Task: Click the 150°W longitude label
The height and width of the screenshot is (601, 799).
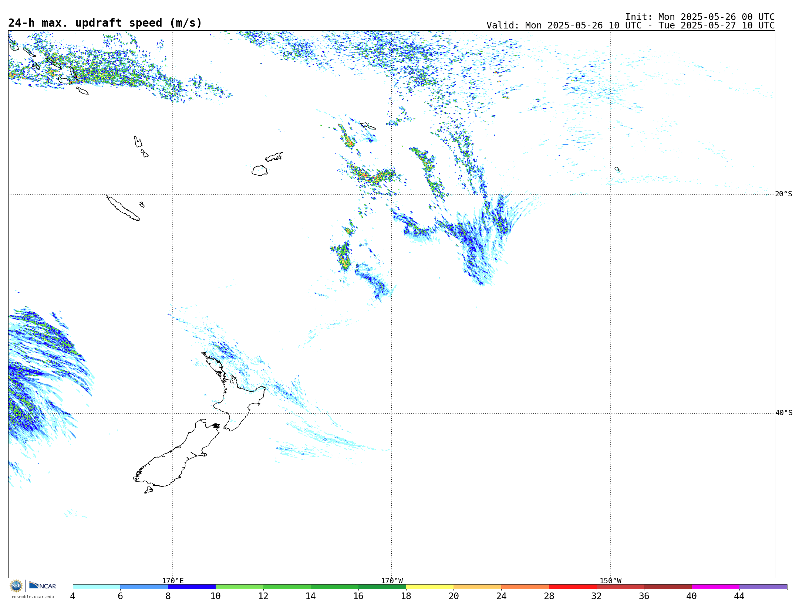Action: (610, 581)
